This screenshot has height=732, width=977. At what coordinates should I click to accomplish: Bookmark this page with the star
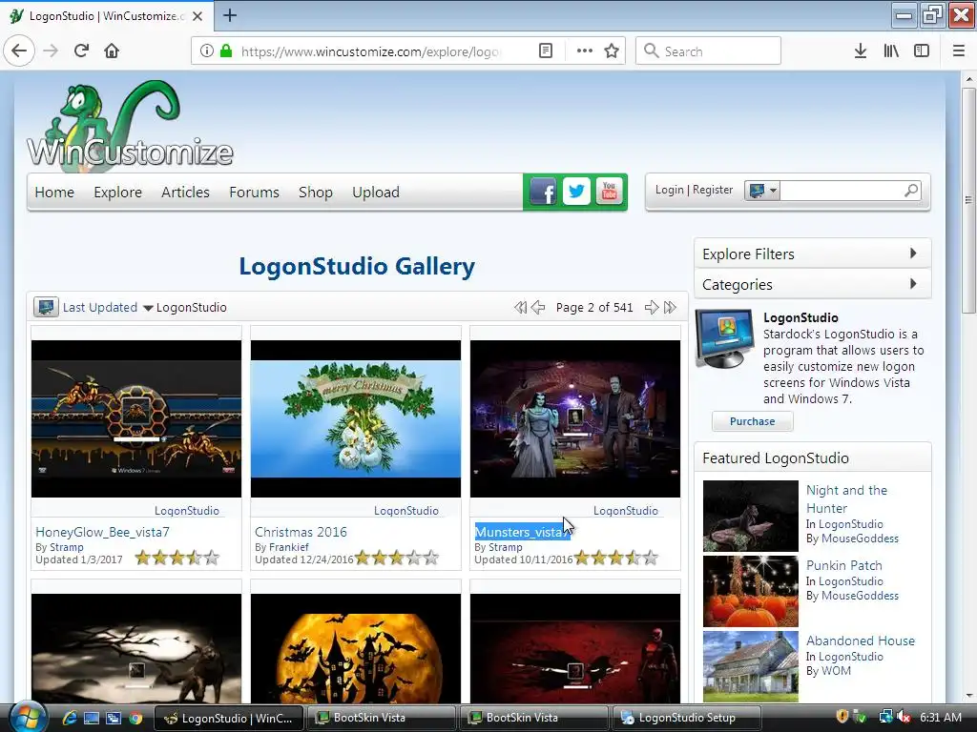coord(612,51)
